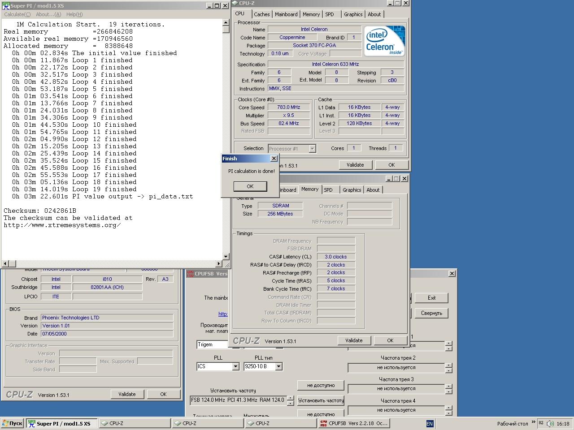Click Super PI vertical scrollbar up arrow
This screenshot has width=574, height=430.
226,22
